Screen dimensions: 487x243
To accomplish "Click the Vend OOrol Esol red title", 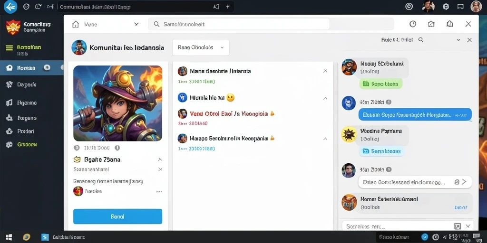I will pos(229,113).
